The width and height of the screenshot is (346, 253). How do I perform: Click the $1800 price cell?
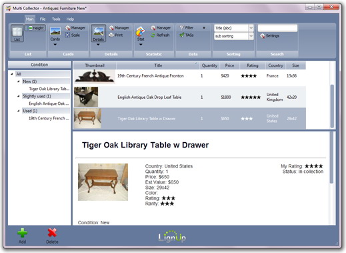[x=226, y=97]
